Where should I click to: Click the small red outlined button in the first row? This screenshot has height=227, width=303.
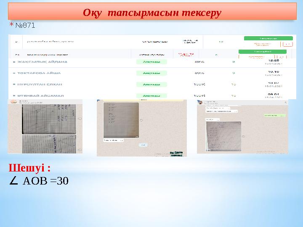click(x=288, y=45)
